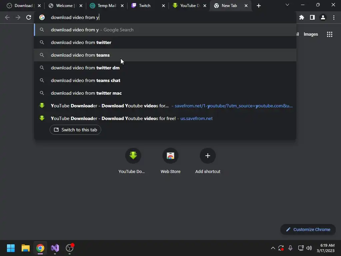Select 'download video from teams chat' suggestion
This screenshot has height=256, width=341.
(x=165, y=80)
